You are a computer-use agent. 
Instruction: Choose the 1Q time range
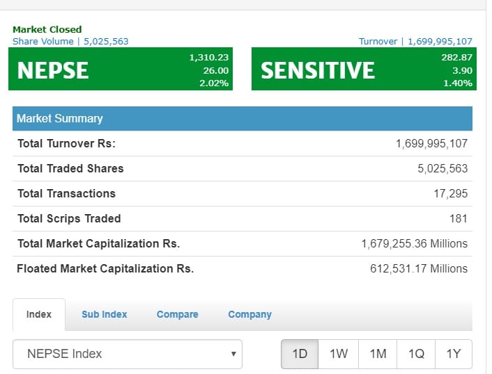416,354
